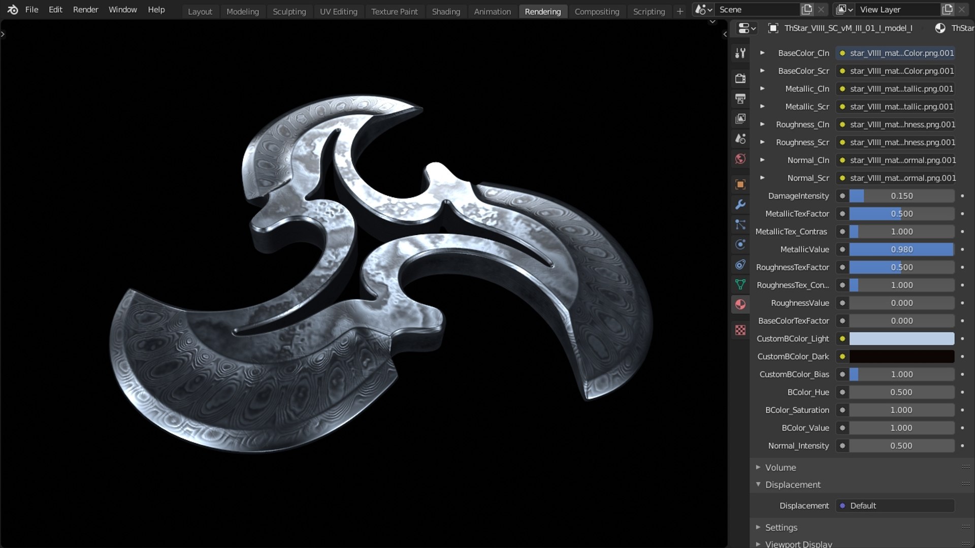Open the CustomBColor_Dark color swatch
The width and height of the screenshot is (975, 548).
pyautogui.click(x=902, y=357)
